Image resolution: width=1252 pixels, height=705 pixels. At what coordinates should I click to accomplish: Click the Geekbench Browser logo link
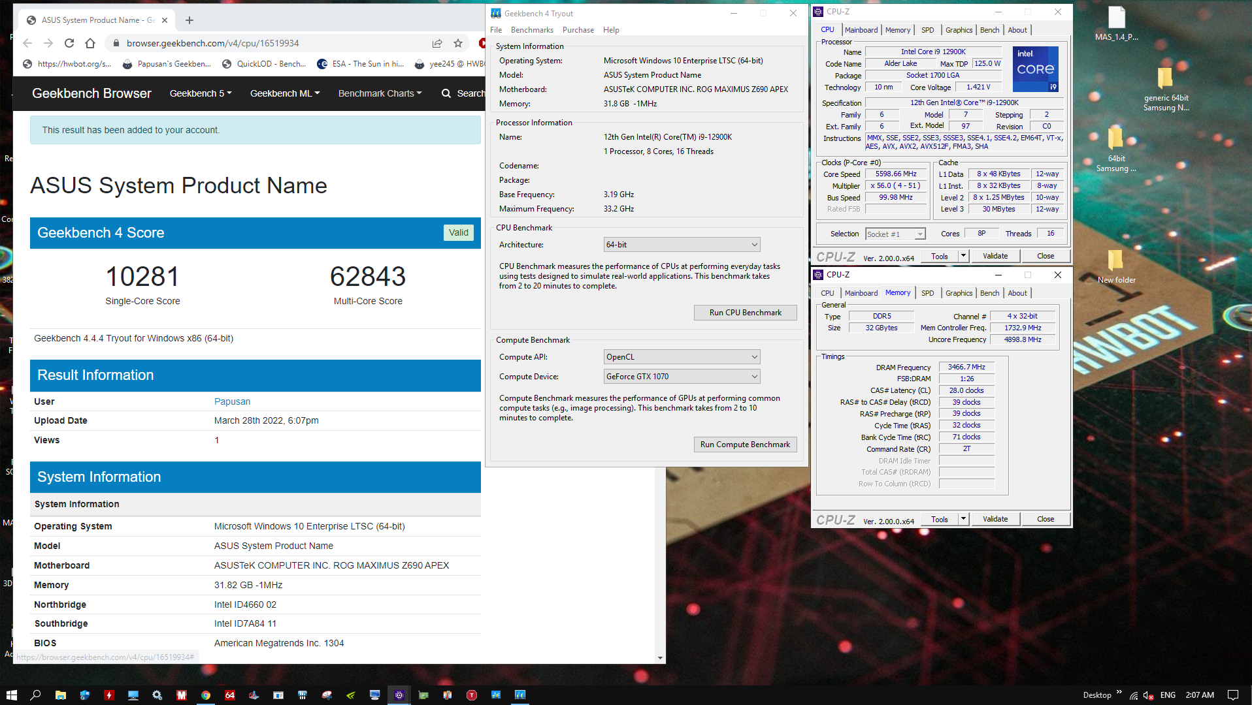(91, 93)
